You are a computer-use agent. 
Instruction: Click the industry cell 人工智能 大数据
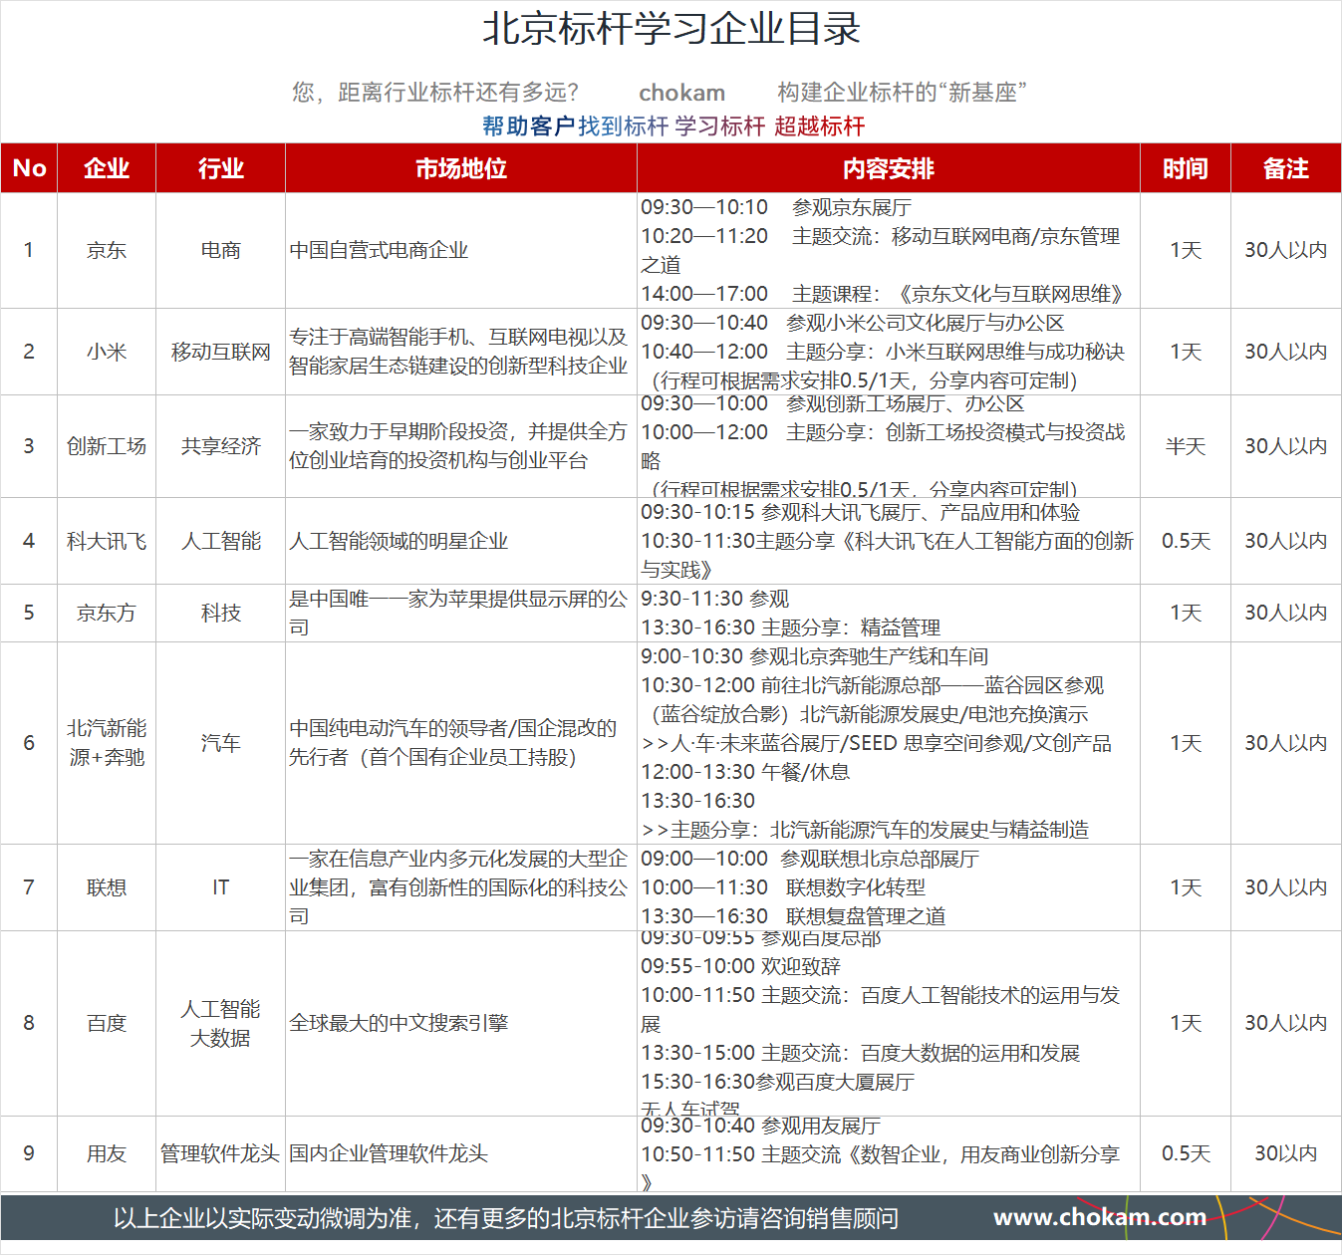(221, 1023)
